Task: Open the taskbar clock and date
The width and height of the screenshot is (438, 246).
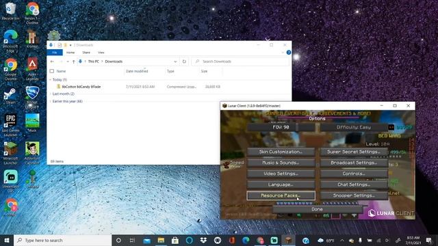Action: [413, 240]
